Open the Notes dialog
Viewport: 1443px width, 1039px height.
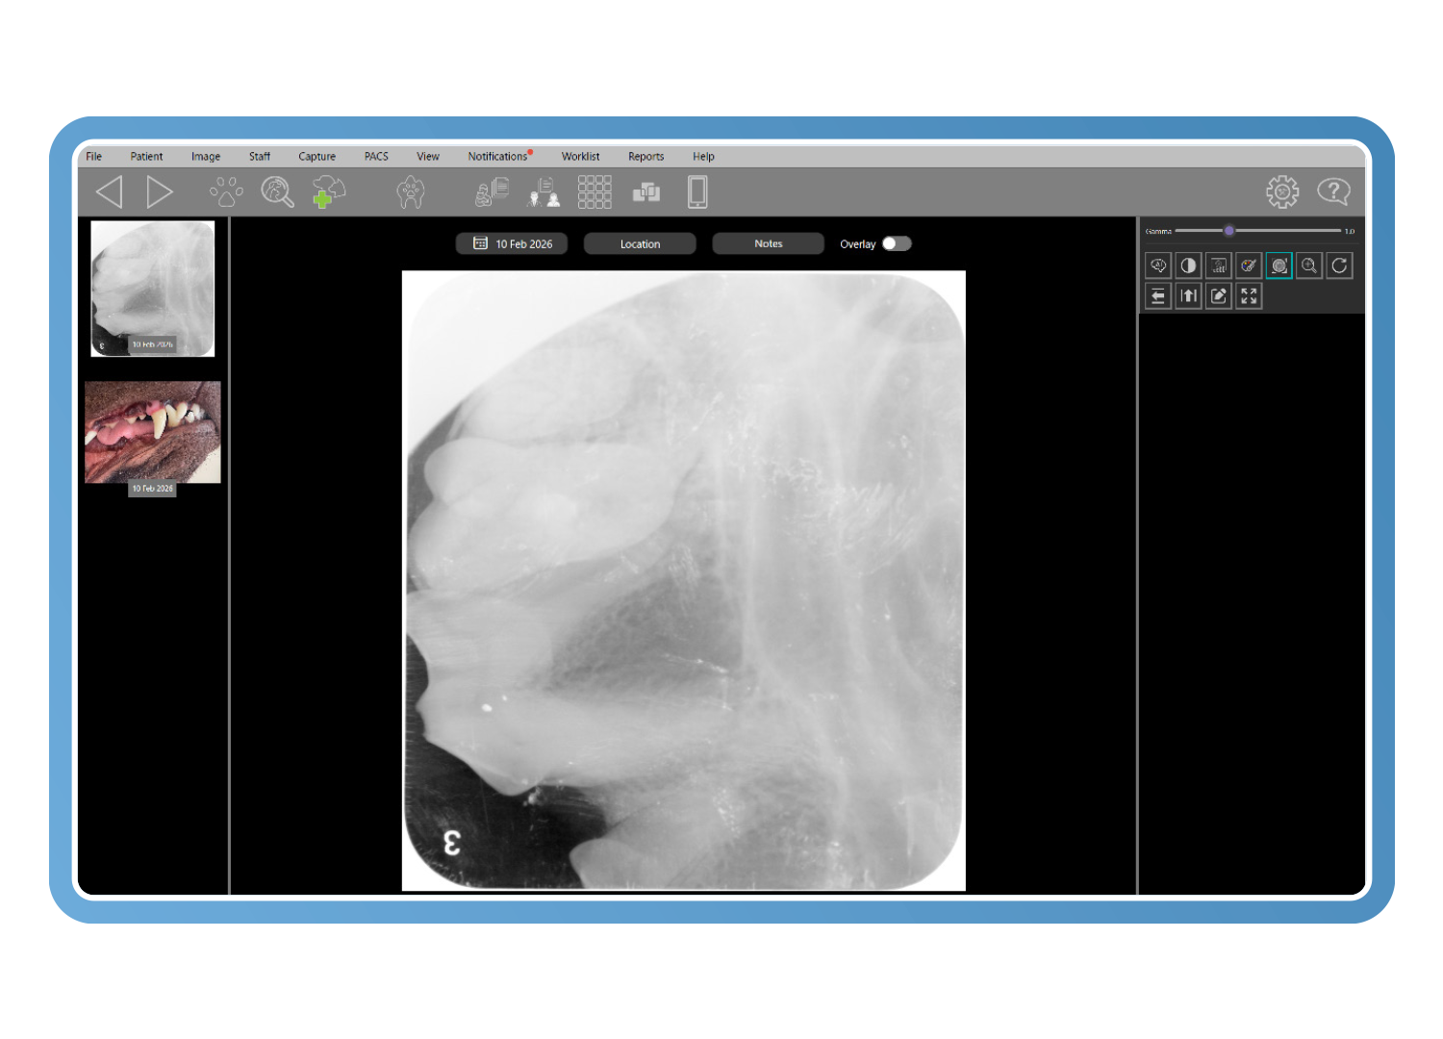[x=768, y=243]
